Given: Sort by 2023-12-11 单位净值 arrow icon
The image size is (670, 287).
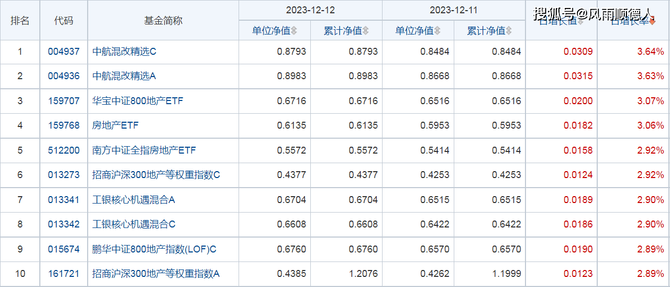Looking at the screenshot, I should coord(437,31).
